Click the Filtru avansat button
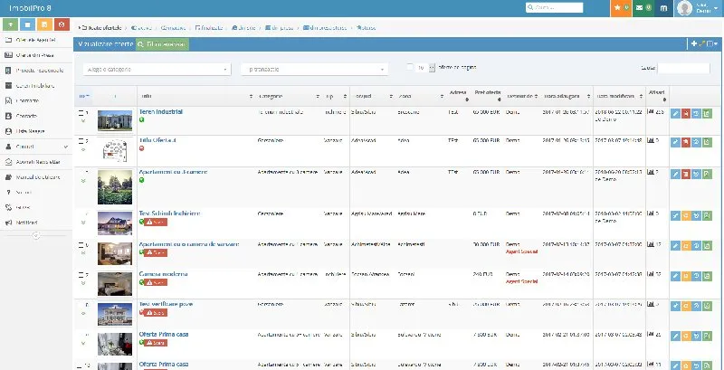Image resolution: width=724 pixels, height=370 pixels. pos(162,44)
